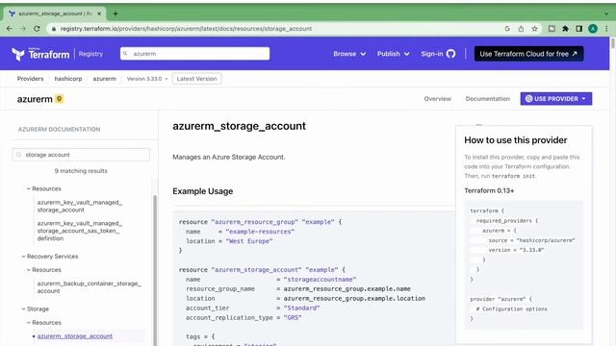Click the azurerm_storage_account page heading

(239, 126)
